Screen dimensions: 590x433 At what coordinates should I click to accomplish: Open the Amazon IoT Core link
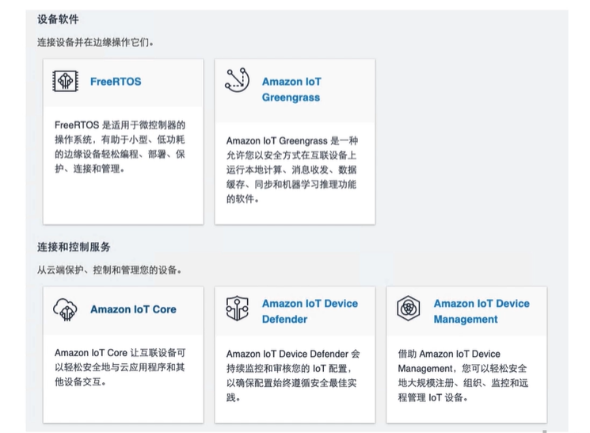(133, 309)
